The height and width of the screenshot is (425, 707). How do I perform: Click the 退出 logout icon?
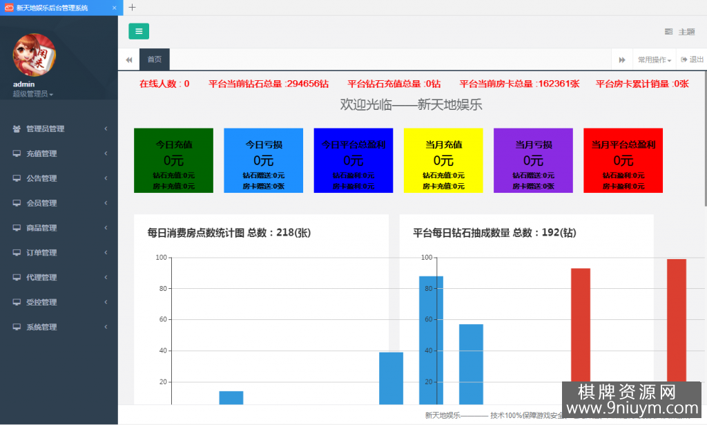point(684,60)
